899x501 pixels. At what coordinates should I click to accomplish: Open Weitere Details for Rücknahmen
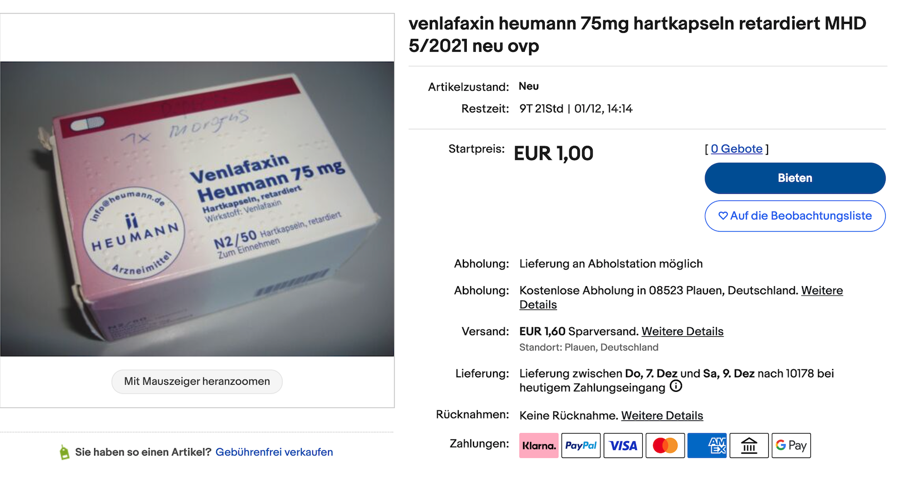[x=662, y=415]
